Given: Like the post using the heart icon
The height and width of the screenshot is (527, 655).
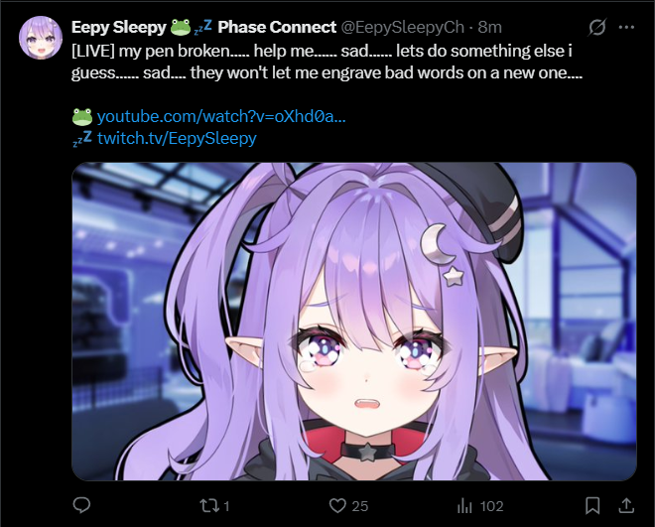Looking at the screenshot, I should (337, 506).
